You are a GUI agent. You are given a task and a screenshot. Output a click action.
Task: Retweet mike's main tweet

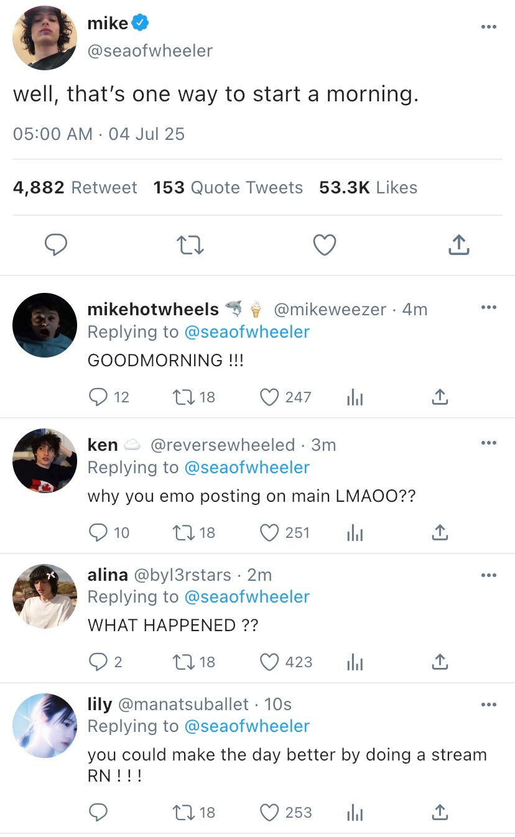tap(190, 245)
